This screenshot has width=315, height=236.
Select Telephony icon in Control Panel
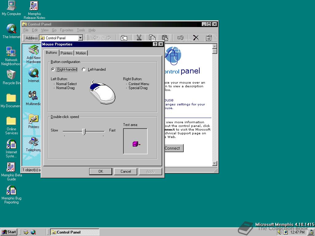(33, 144)
